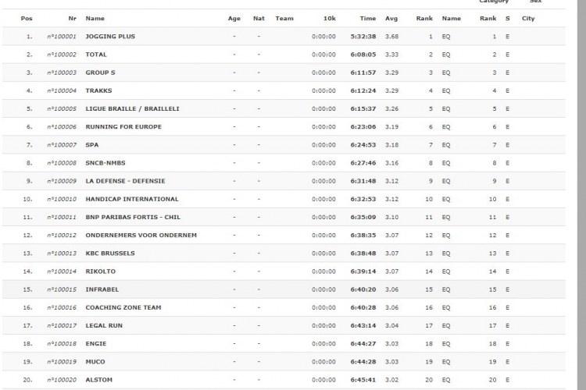Select finish time 6:44:27
The image size is (586, 390).
click(363, 344)
